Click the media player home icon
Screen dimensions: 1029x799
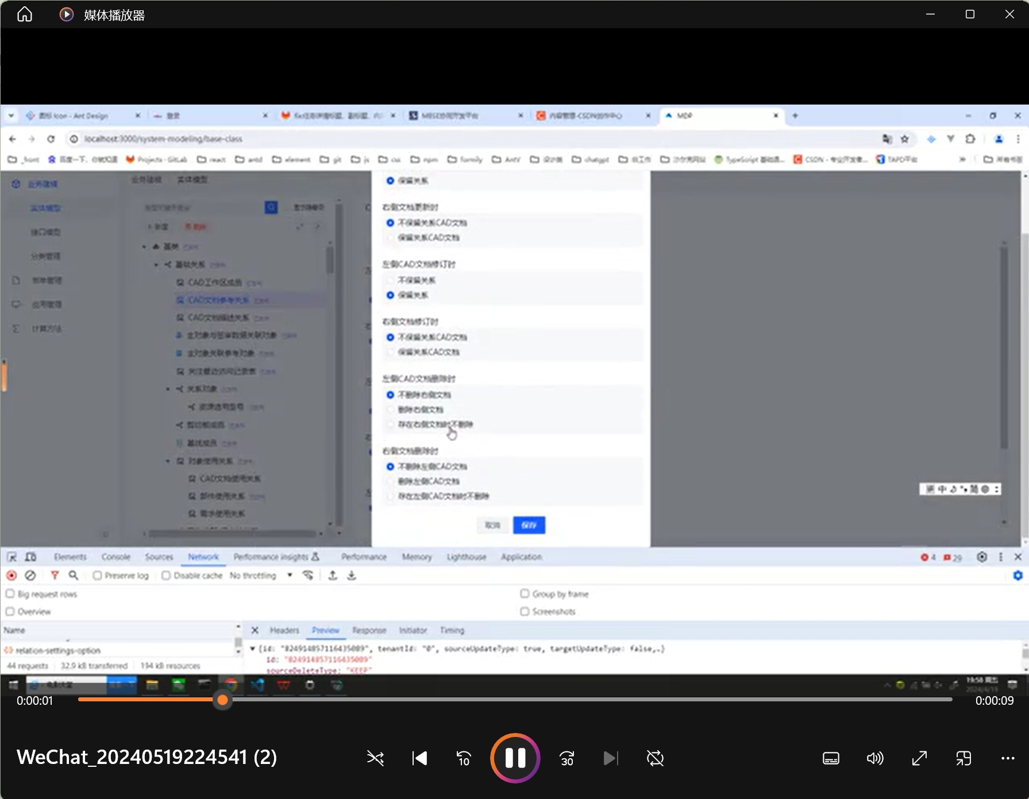(25, 14)
